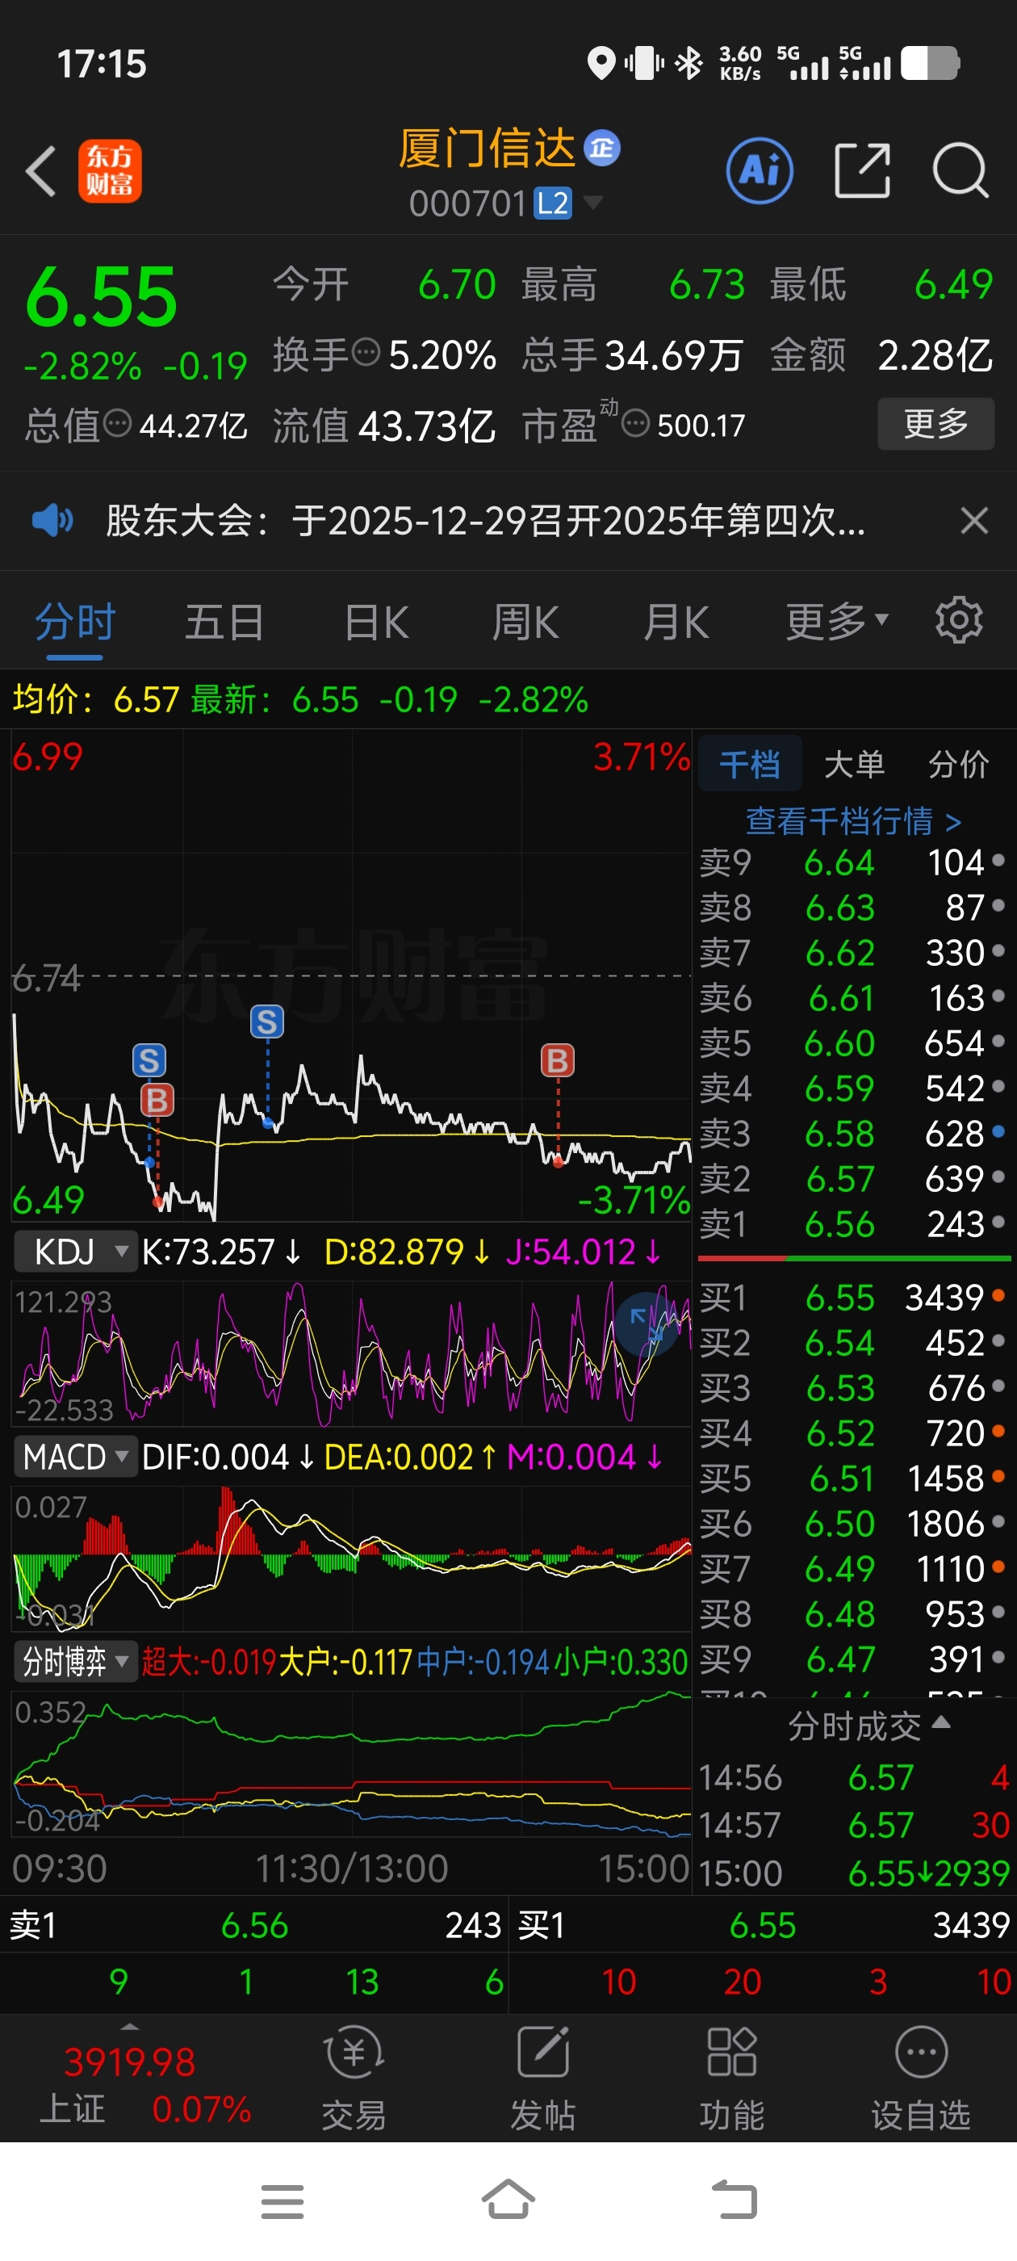Tap the 买7 6.49 1110 order row

[x=853, y=1568]
